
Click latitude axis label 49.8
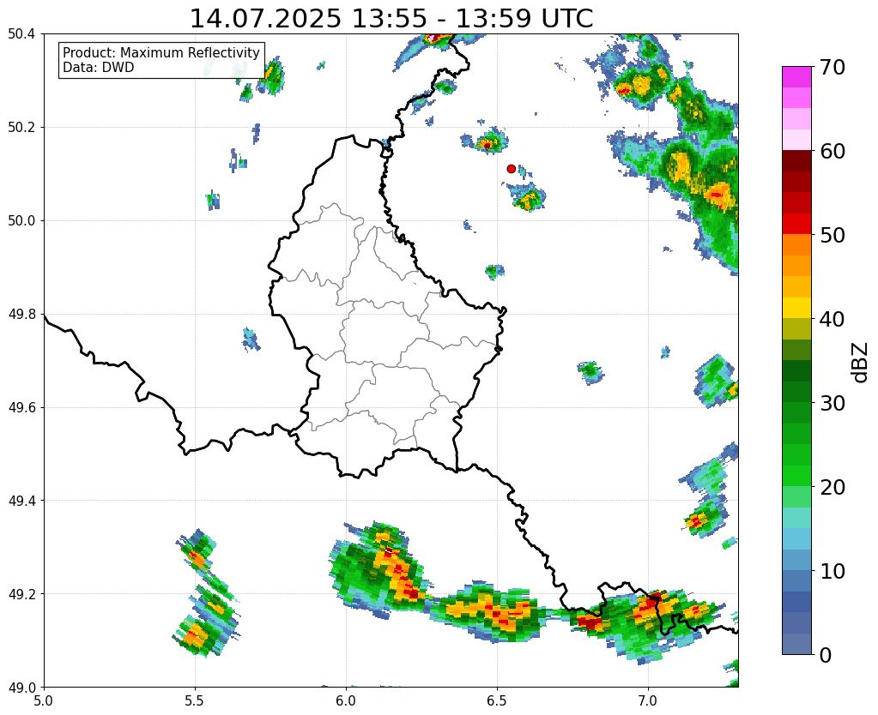21,315
